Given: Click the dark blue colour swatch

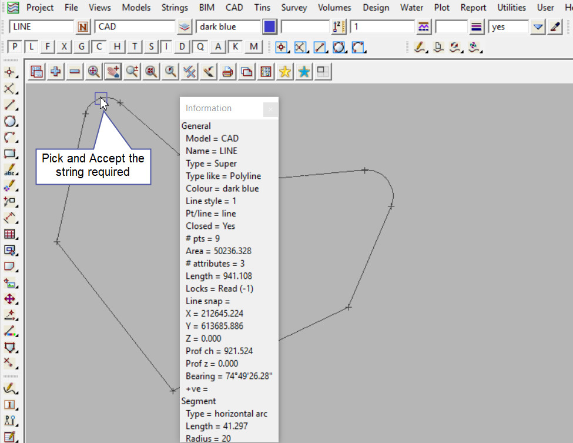Looking at the screenshot, I should (270, 27).
